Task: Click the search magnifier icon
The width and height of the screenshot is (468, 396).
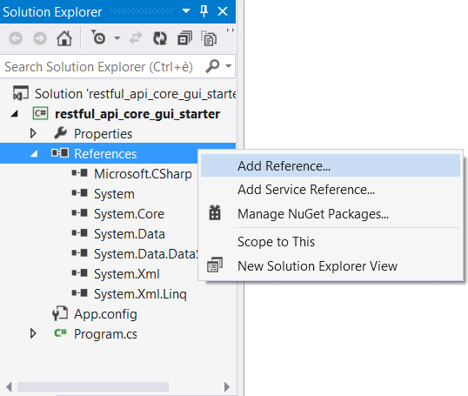Action: click(212, 66)
